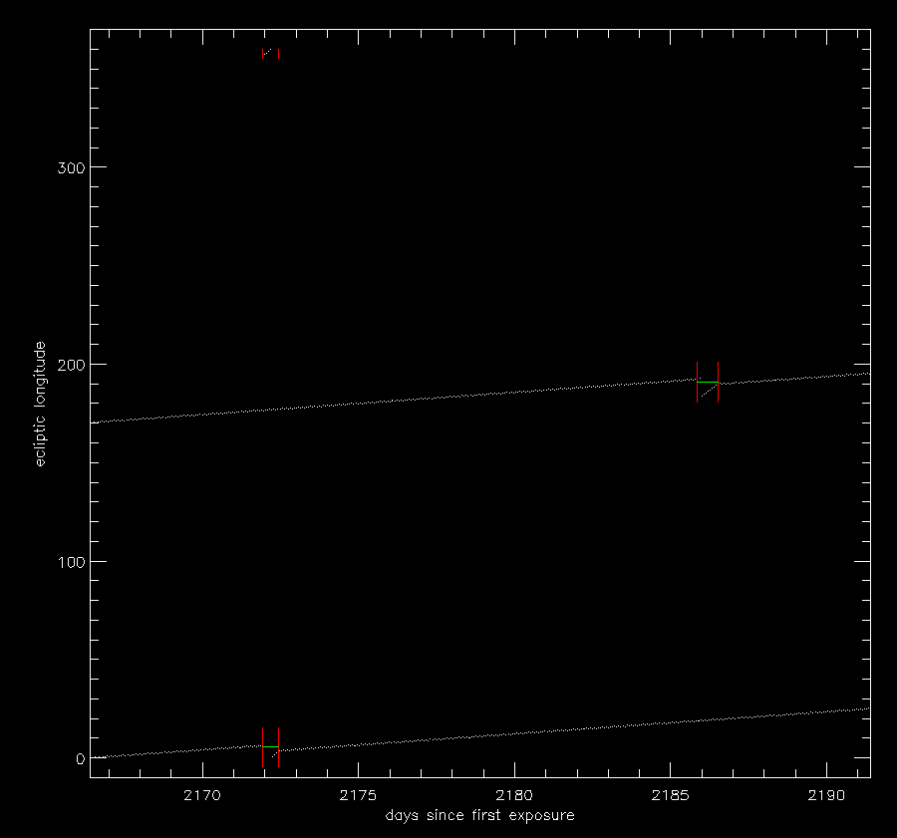Click the y-axis tick label 300
Image resolution: width=897 pixels, height=838 pixels.
(71, 167)
